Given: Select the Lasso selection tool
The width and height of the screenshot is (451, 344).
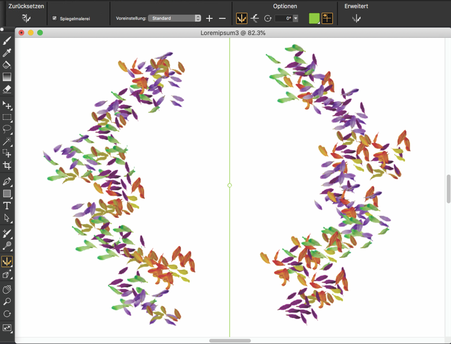Looking at the screenshot, I should click(7, 129).
